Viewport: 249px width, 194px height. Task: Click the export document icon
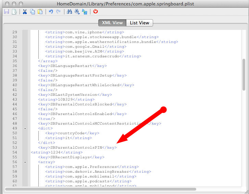pos(14,12)
